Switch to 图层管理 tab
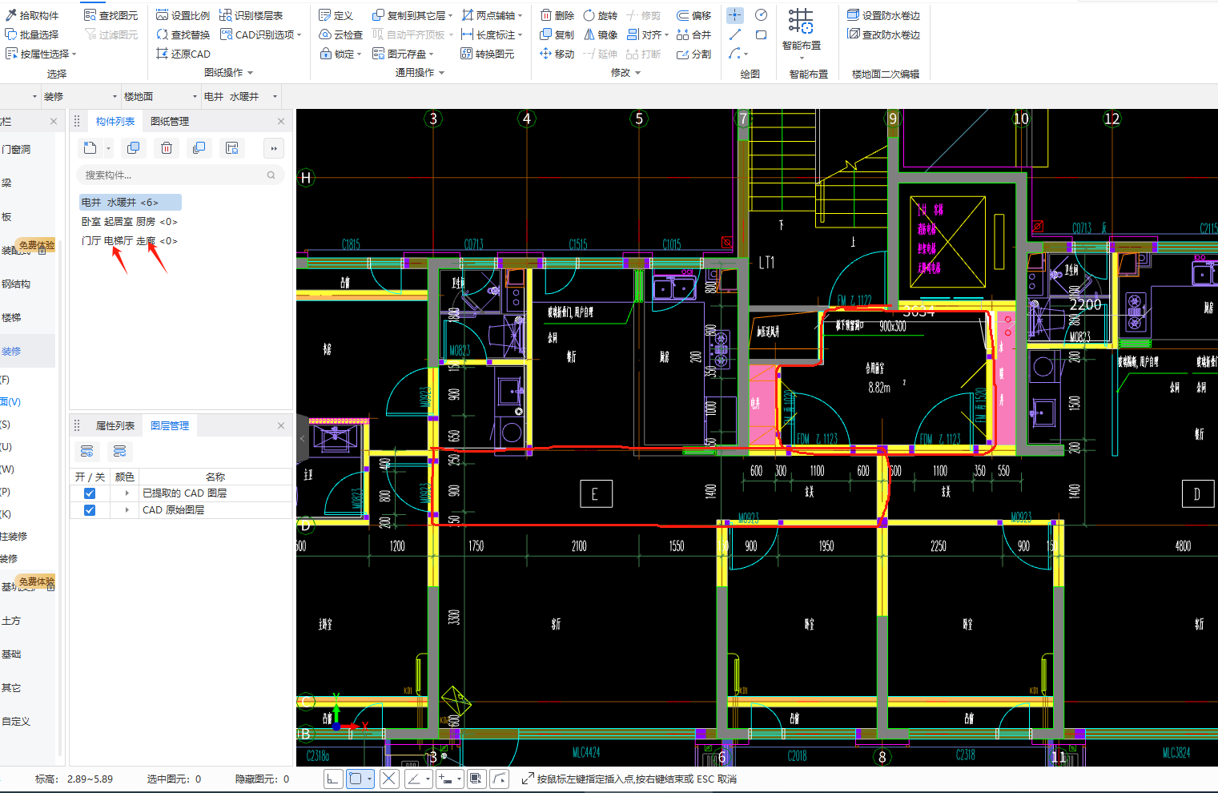The height and width of the screenshot is (793, 1218). pyautogui.click(x=170, y=425)
